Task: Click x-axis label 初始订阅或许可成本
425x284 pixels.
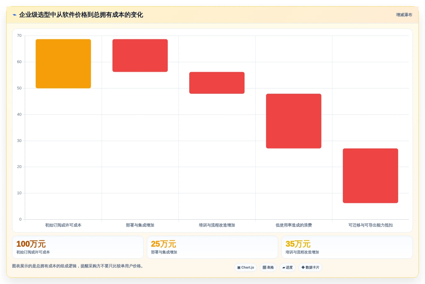Action: coord(63,225)
